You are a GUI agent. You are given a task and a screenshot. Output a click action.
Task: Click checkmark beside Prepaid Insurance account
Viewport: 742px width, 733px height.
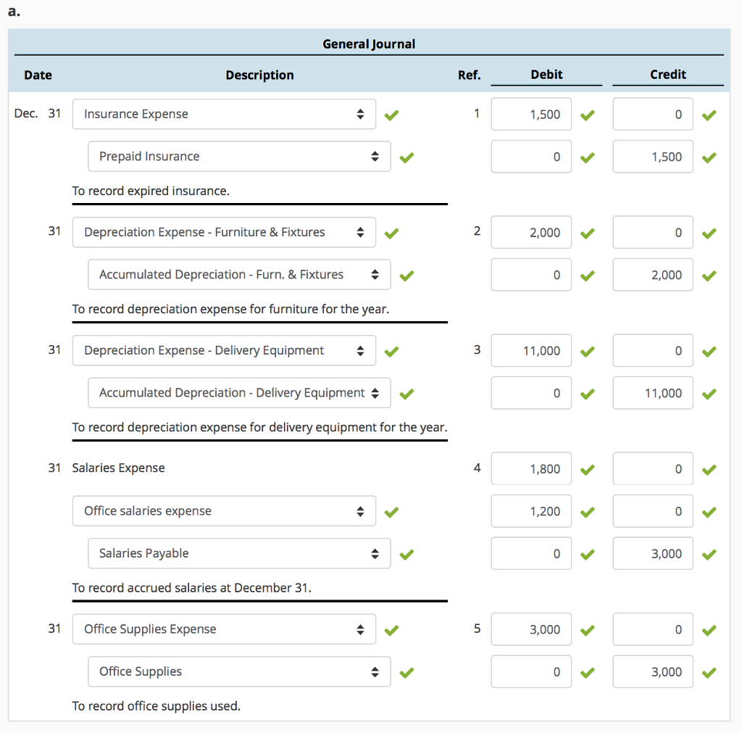pyautogui.click(x=407, y=157)
